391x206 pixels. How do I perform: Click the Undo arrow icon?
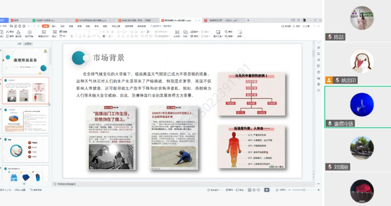(x=28, y=26)
